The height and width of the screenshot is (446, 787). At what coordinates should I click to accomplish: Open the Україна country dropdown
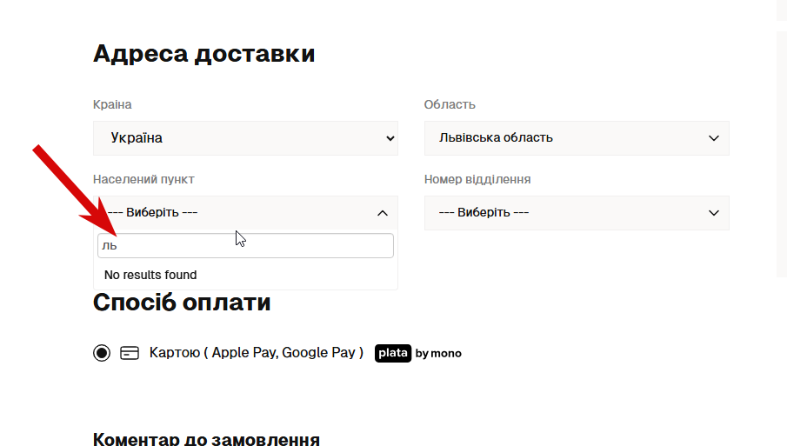[x=245, y=138]
